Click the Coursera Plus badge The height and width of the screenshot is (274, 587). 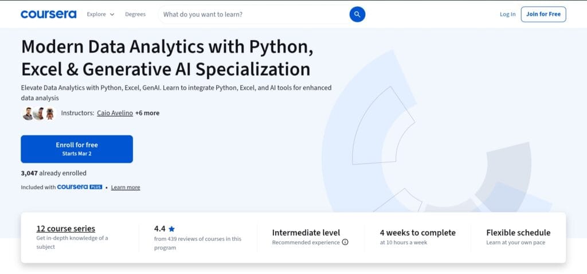(x=80, y=187)
